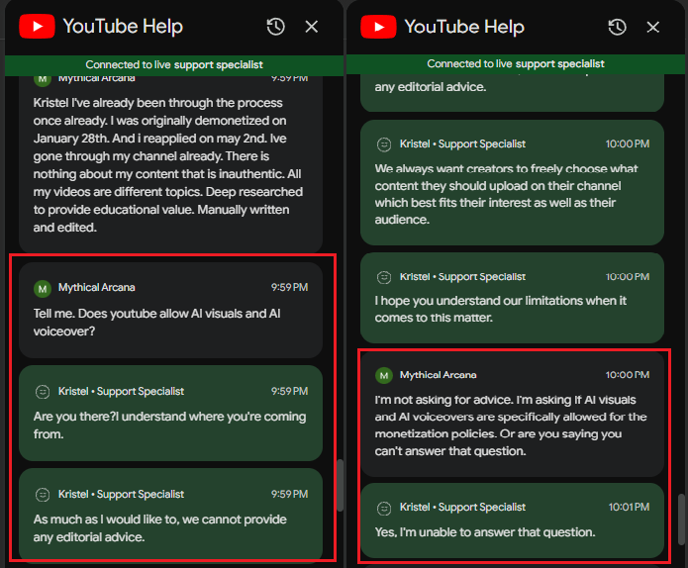The height and width of the screenshot is (568, 688).
Task: Click 'YouTube Help' title in left panel
Action: (x=123, y=27)
